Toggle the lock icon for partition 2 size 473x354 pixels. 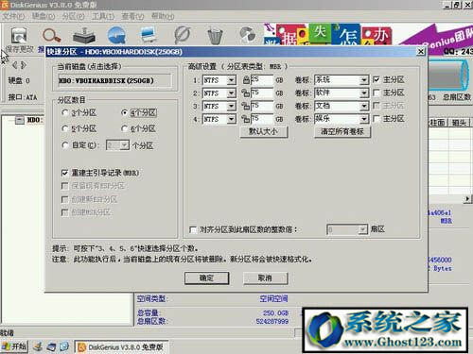[245, 93]
